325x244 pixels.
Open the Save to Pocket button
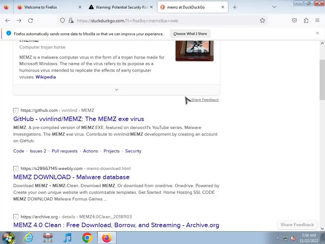295,21
